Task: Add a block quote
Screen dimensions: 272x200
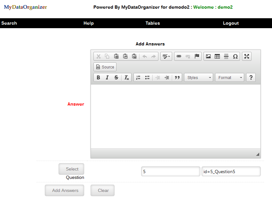Action: pyautogui.click(x=177, y=77)
